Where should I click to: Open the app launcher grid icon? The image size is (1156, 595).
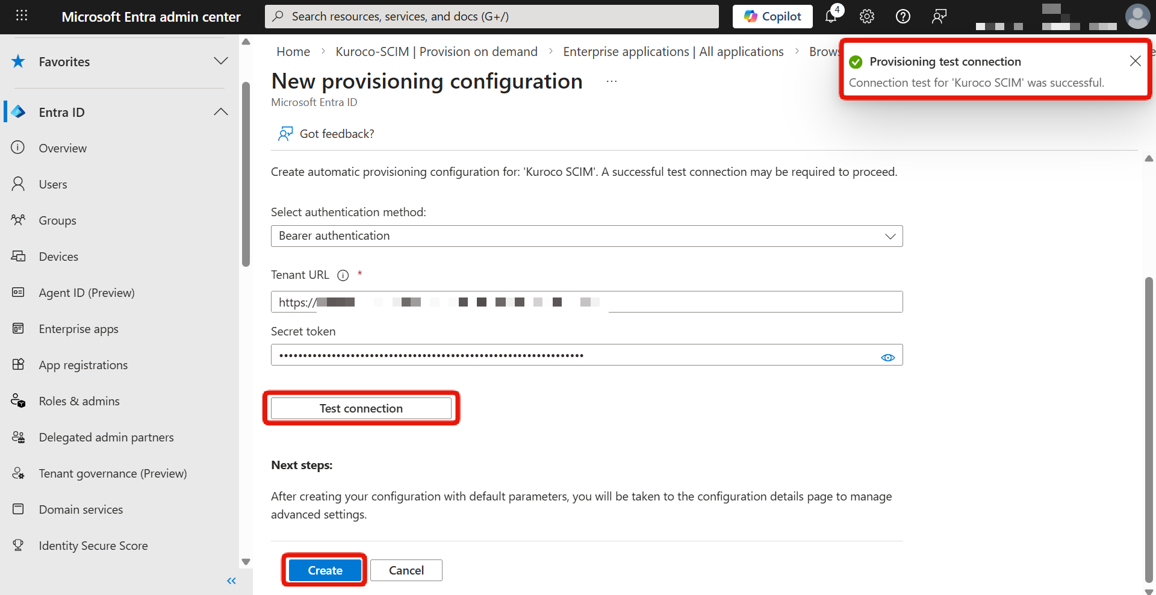click(22, 16)
